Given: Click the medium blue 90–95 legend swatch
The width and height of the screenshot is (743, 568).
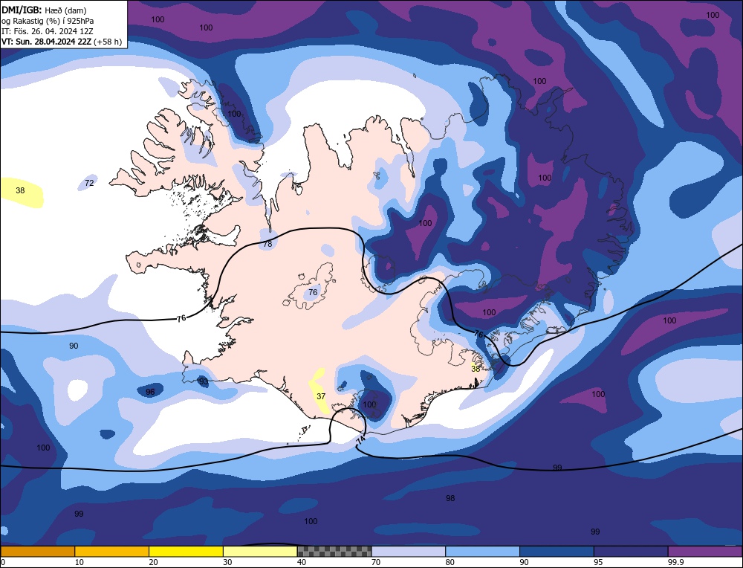Looking at the screenshot, I should pos(557,552).
